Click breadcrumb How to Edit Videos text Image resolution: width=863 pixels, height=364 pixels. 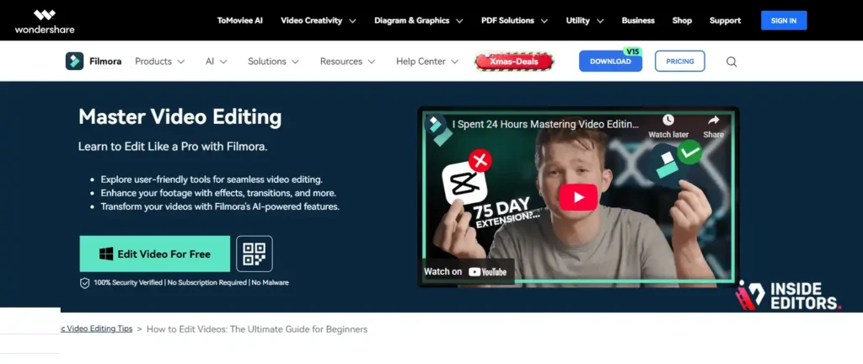point(257,329)
